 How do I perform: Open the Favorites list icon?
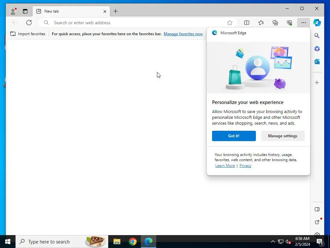coord(261,23)
